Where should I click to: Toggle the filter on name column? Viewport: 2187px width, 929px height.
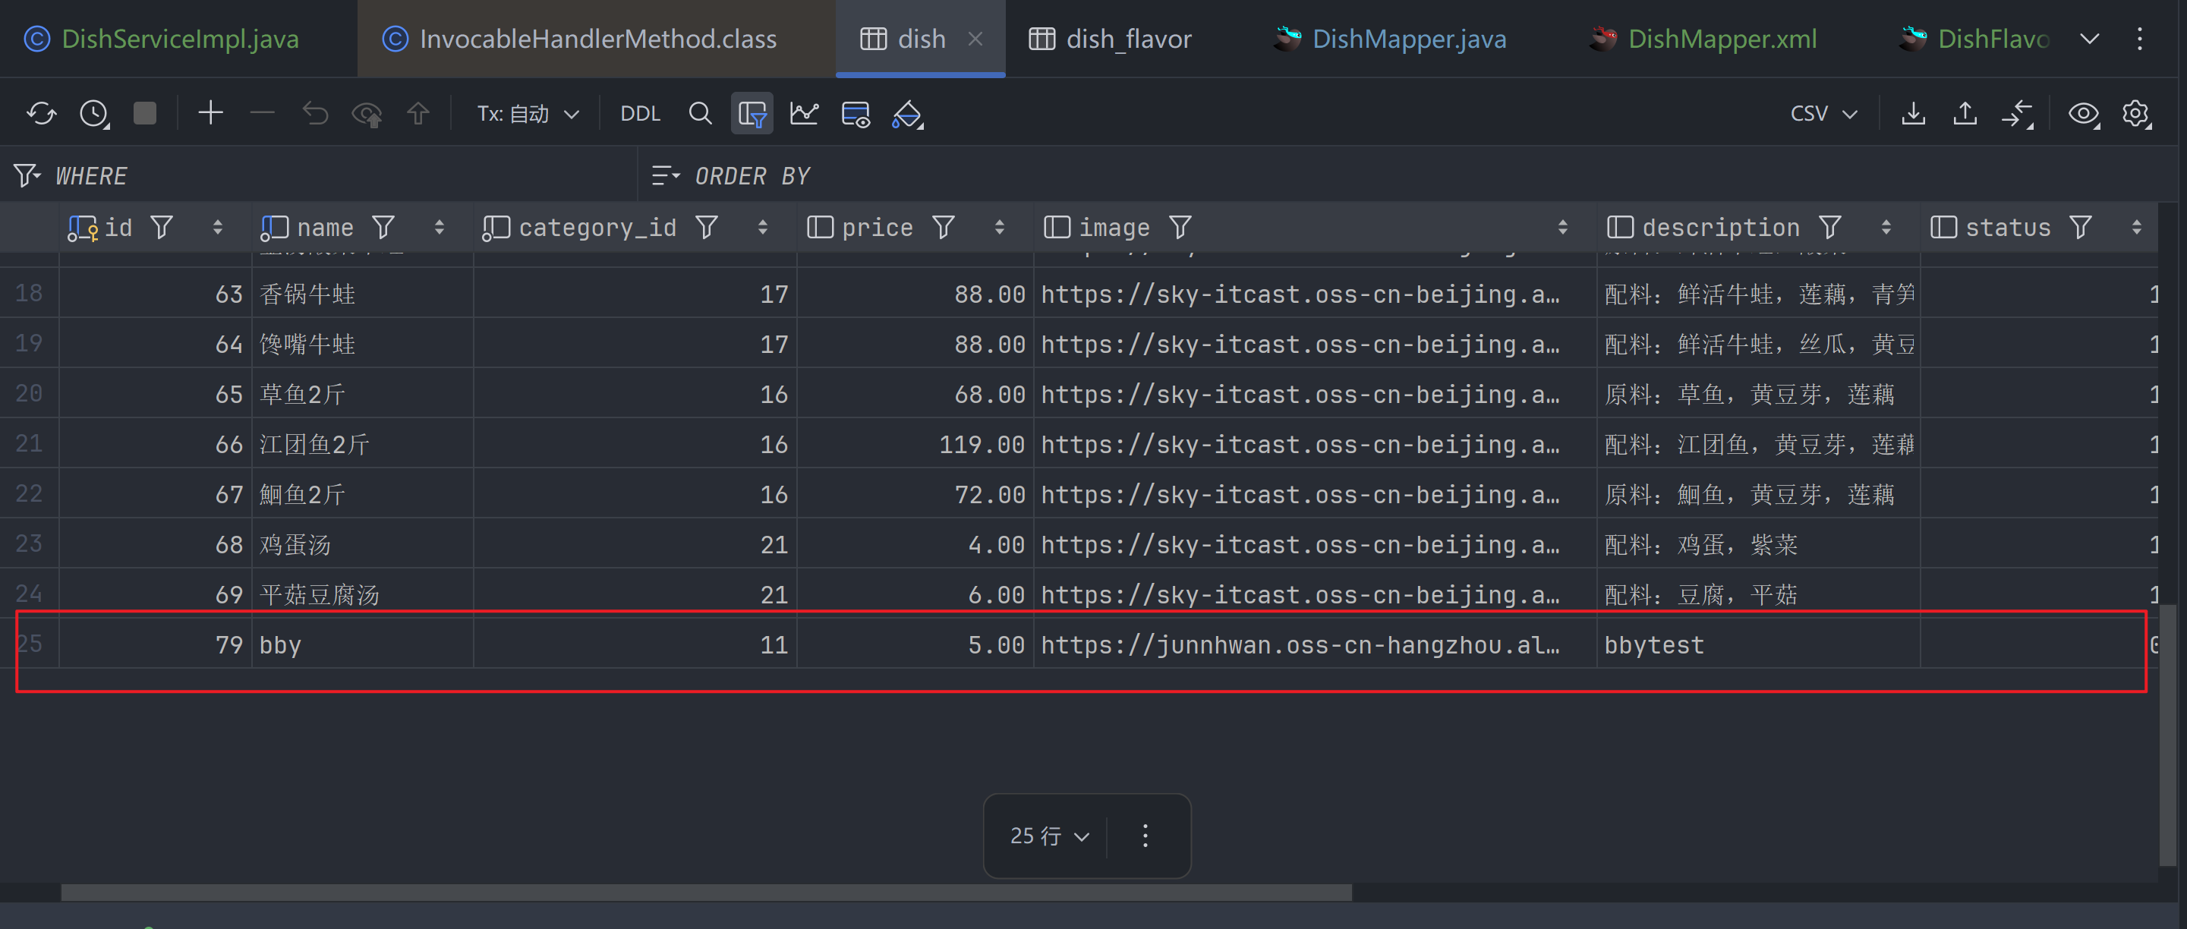384,228
